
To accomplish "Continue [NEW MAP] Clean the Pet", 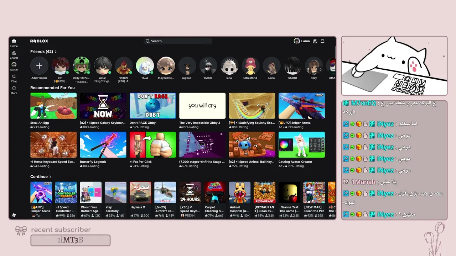I will 314,192.
